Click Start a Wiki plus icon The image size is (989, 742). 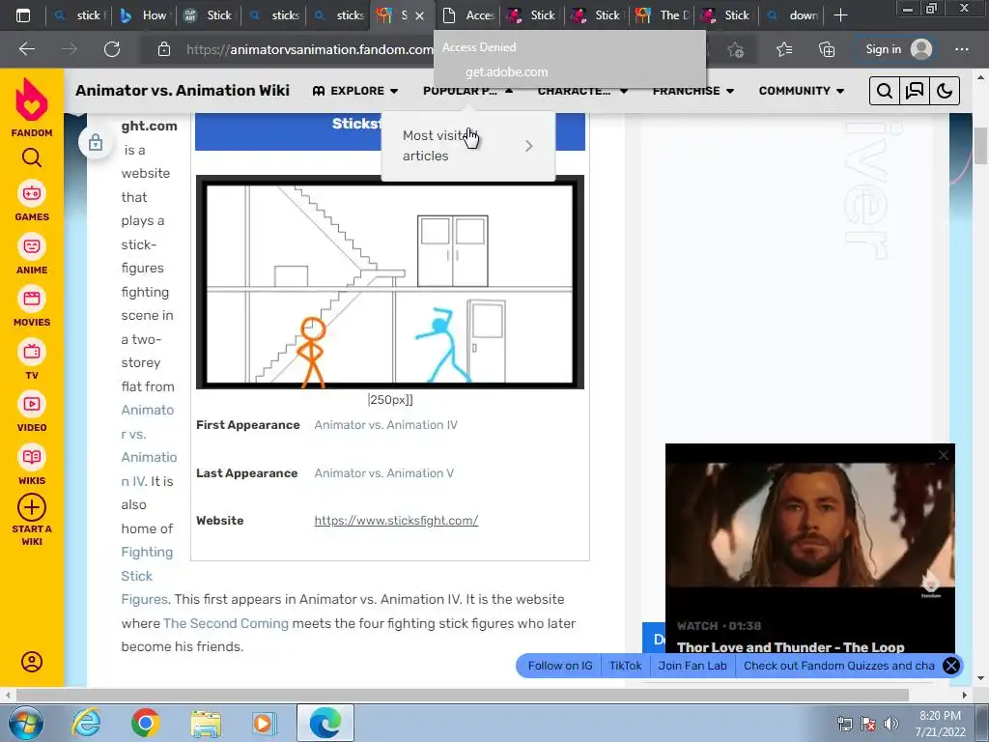click(32, 507)
